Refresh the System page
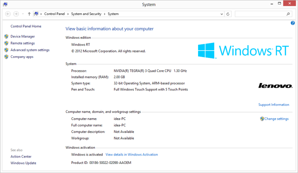Image resolution: width=298 pixels, height=173 pixels. click(228, 14)
